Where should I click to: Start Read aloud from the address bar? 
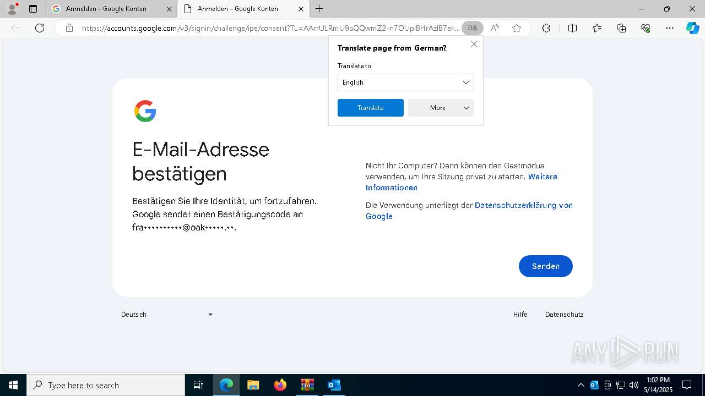[495, 28]
